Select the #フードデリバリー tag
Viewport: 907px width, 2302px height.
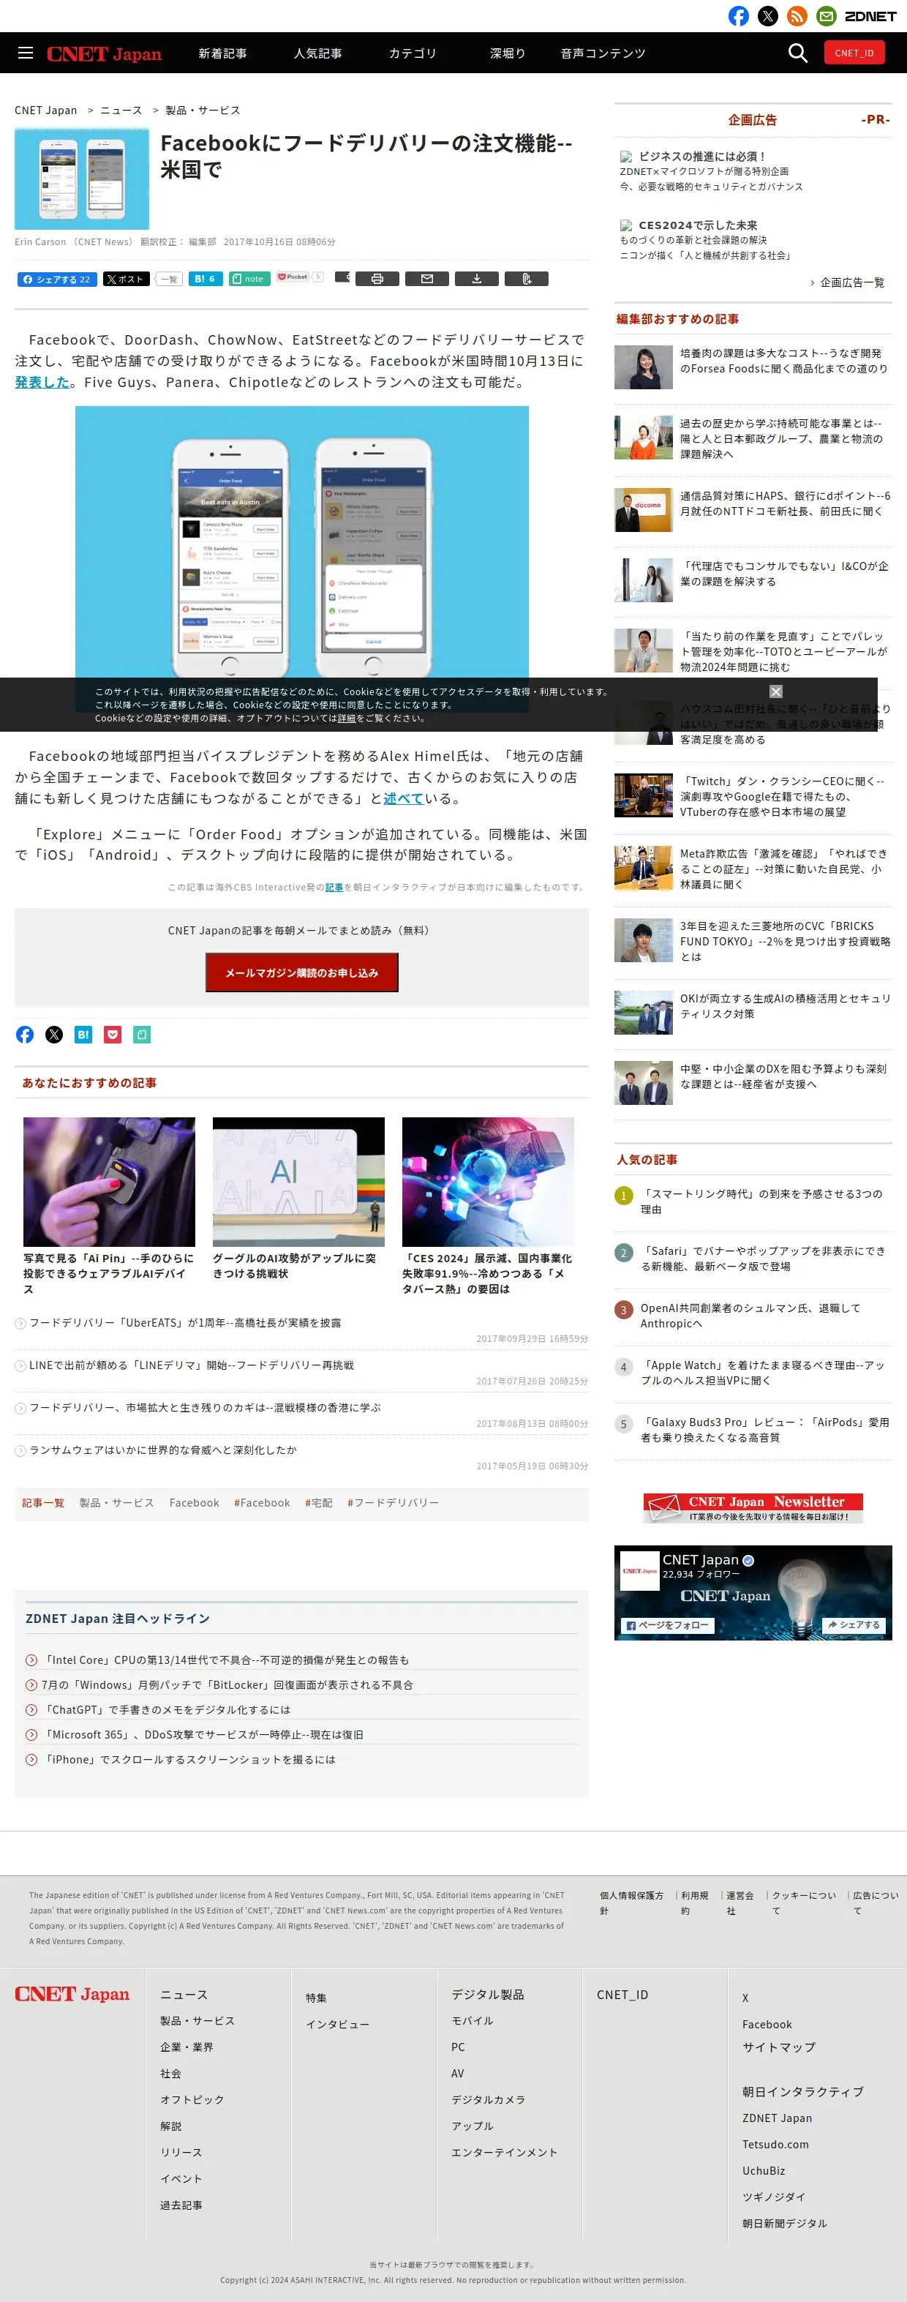point(394,1502)
